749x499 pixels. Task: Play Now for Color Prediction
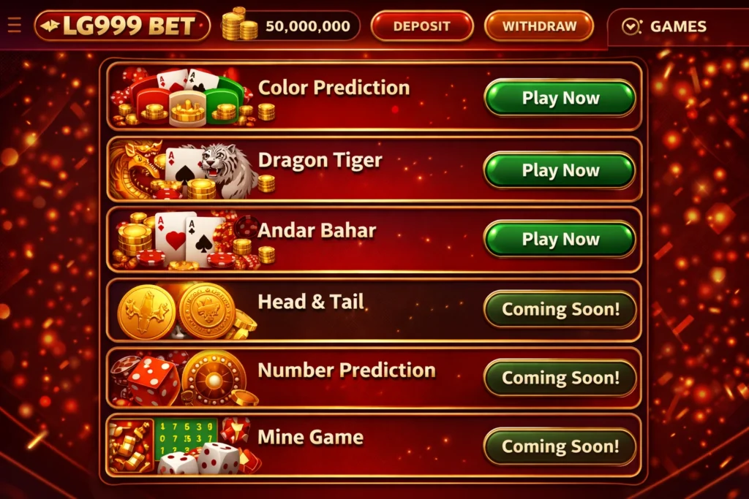[x=560, y=98]
